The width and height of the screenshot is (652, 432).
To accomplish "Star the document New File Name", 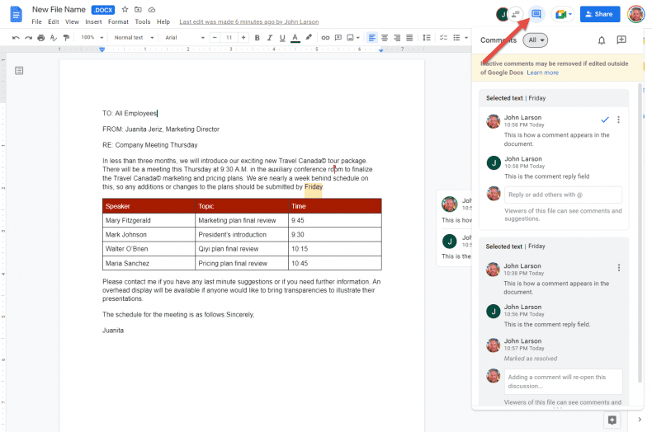I will coord(125,9).
